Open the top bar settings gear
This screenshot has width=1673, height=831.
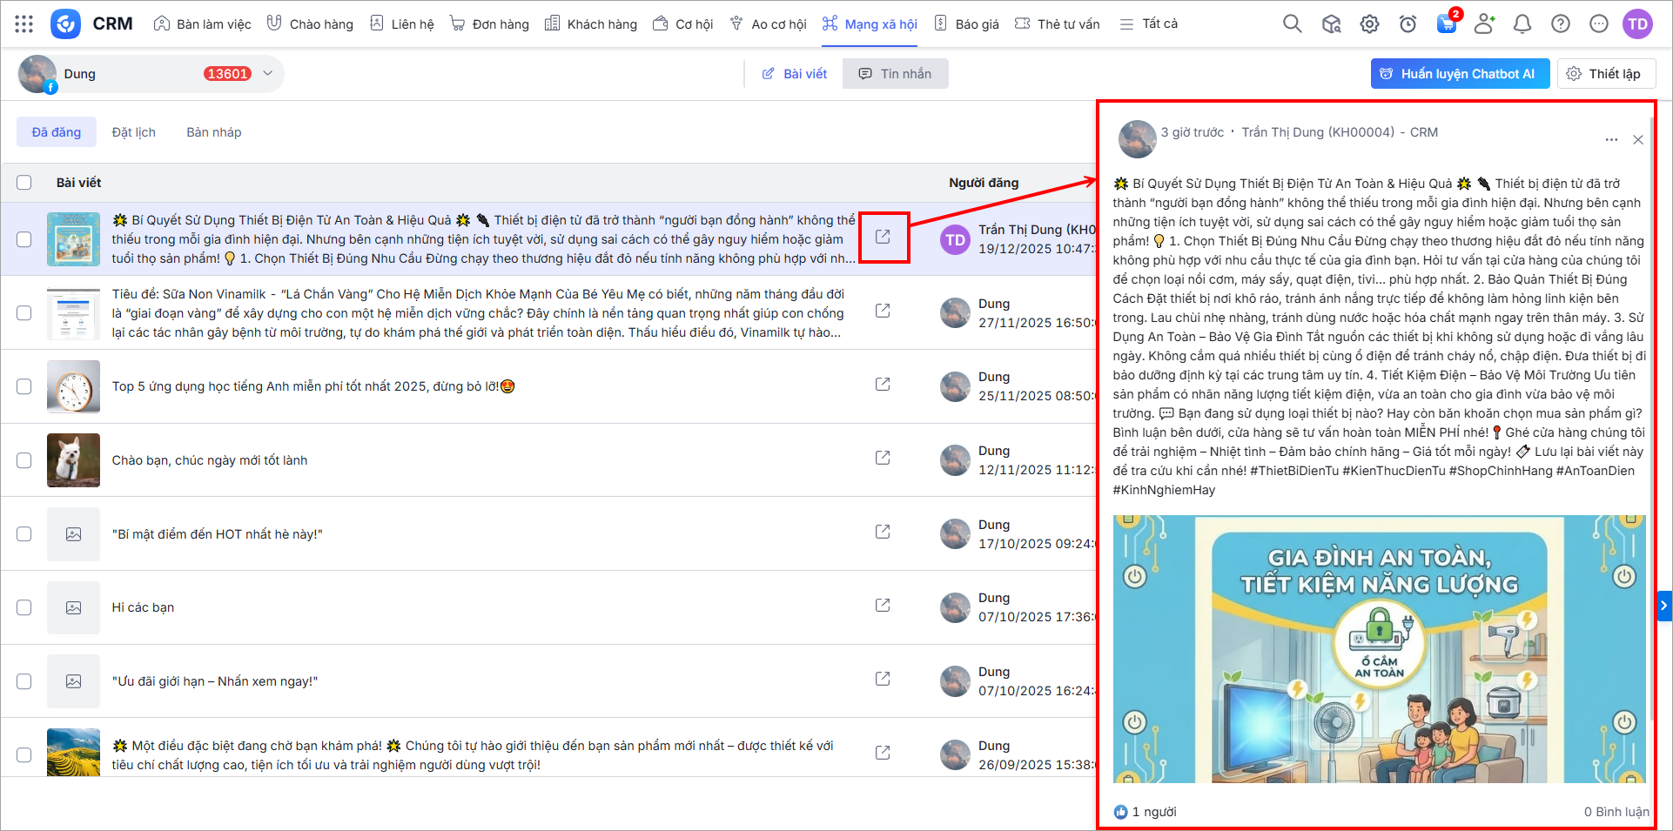(x=1369, y=23)
